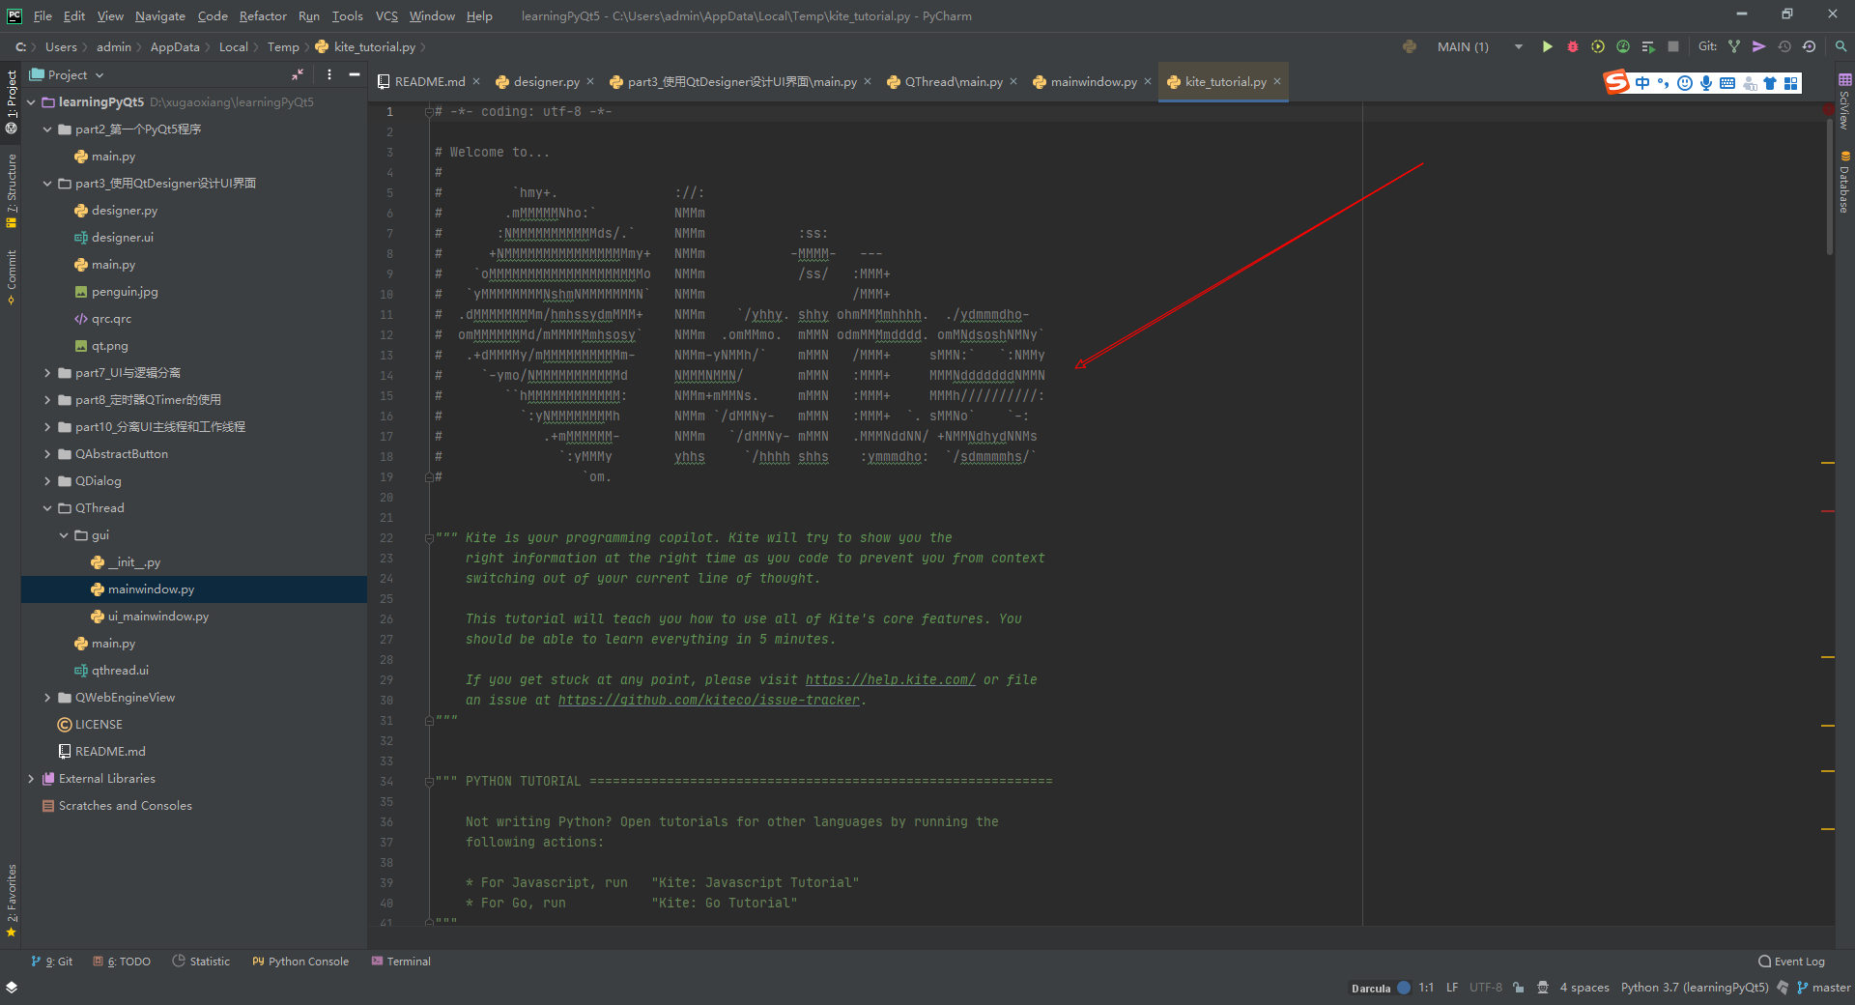This screenshot has height=1005, width=1855.
Task: Open Sogou emoji smiley panel
Action: 1685,83
